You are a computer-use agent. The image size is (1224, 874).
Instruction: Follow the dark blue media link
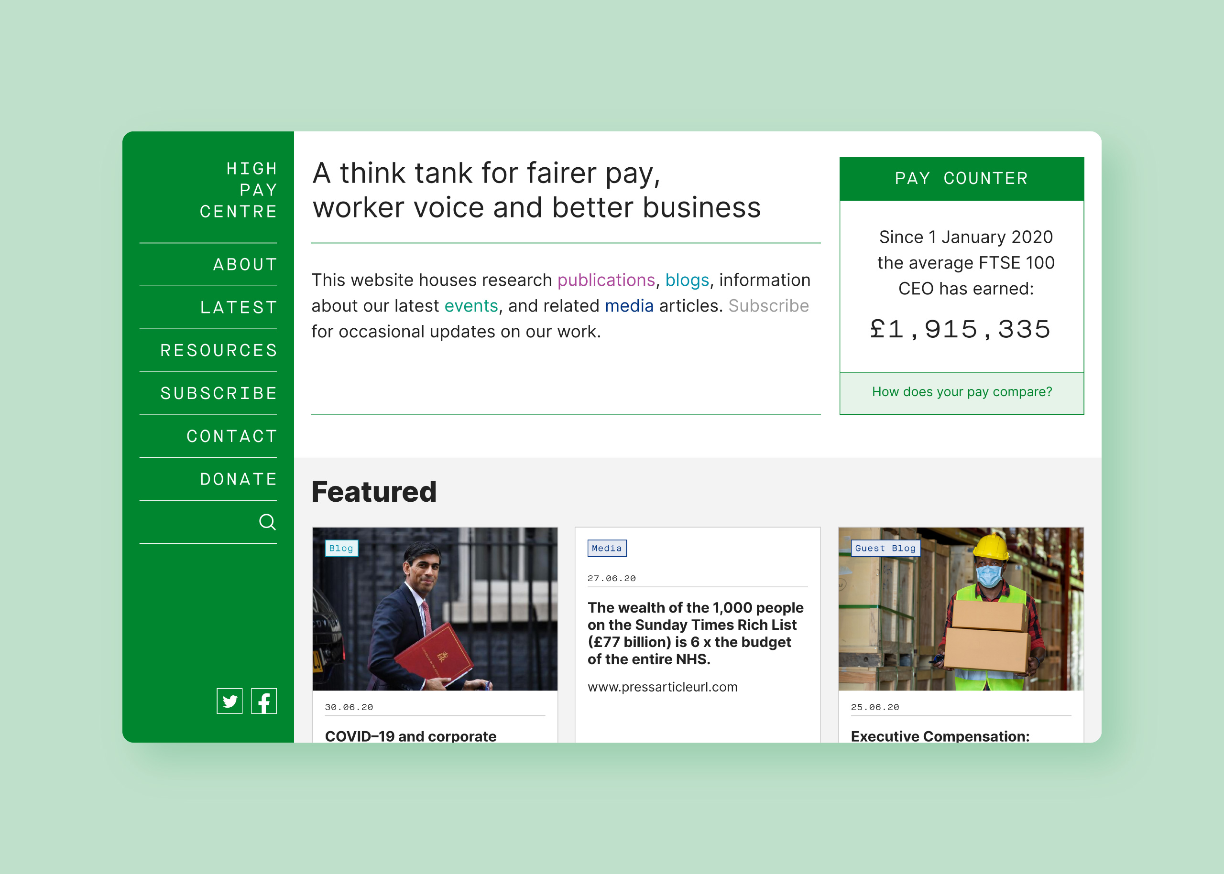[629, 306]
